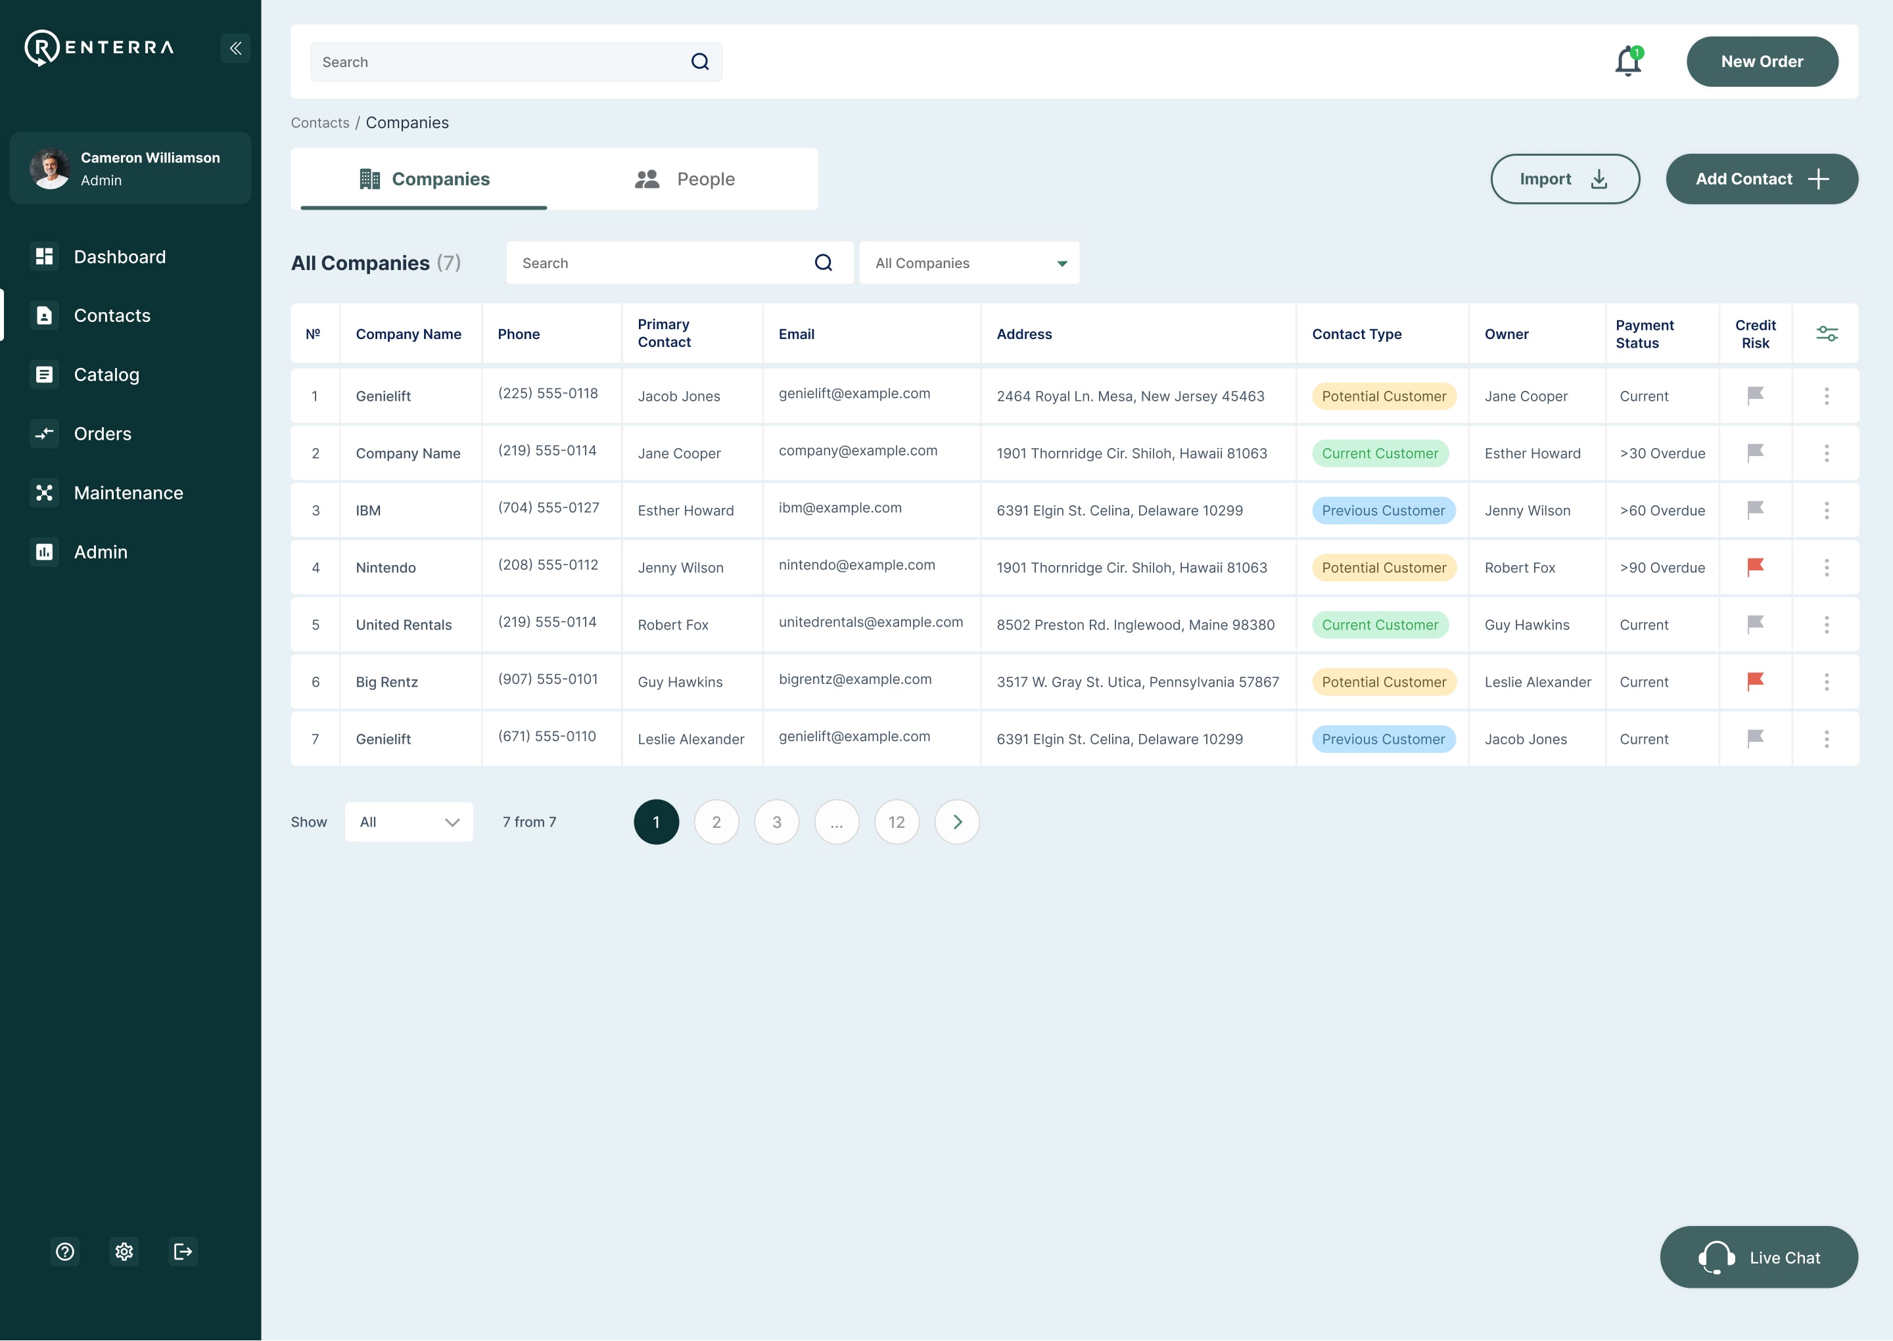The height and width of the screenshot is (1341, 1893).
Task: Click email ibm@example.com
Action: point(840,508)
